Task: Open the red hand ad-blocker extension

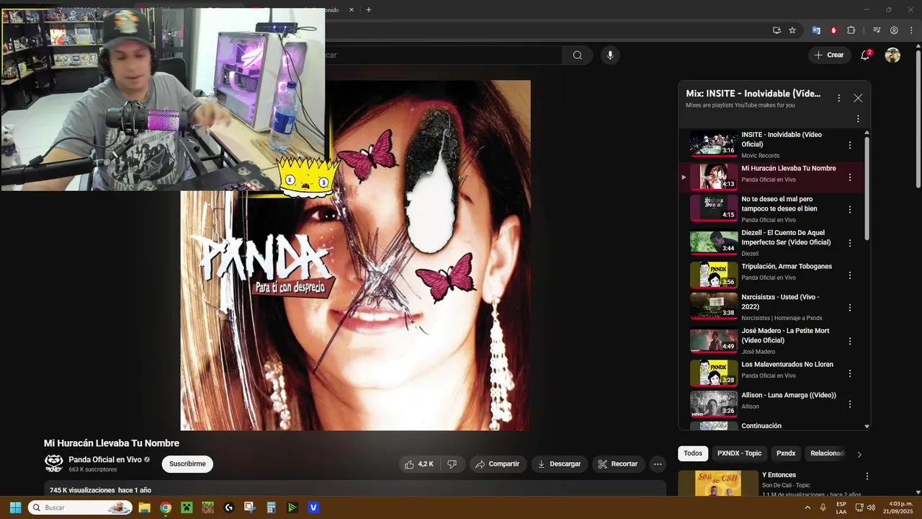Action: tap(833, 30)
